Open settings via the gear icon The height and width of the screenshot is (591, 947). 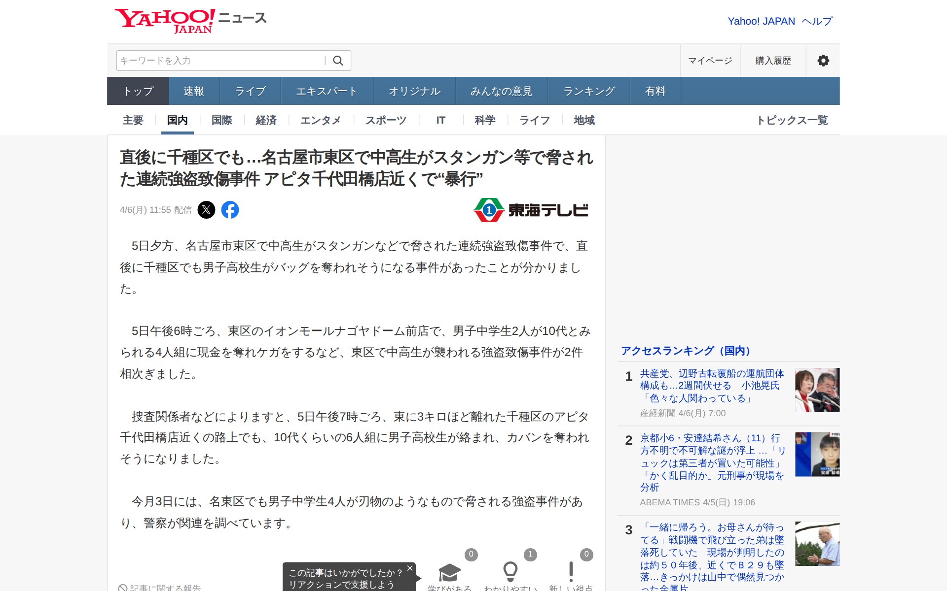tap(823, 61)
